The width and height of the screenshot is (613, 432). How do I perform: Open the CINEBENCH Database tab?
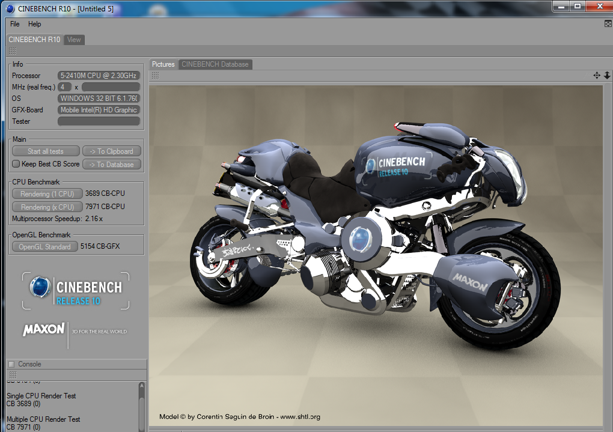215,64
